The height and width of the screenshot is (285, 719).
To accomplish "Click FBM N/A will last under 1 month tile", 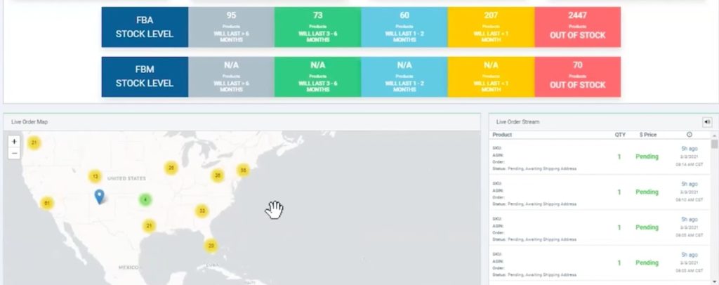I will point(491,77).
